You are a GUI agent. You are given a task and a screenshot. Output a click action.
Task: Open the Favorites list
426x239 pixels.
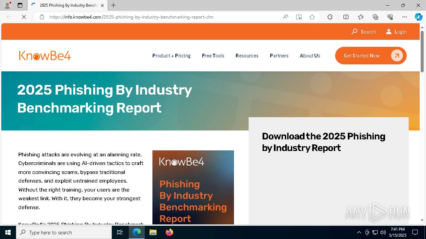[x=361, y=17]
